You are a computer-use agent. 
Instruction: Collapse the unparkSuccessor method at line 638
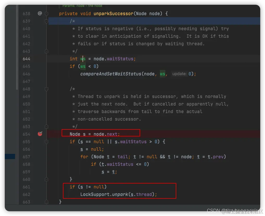pos(47,14)
